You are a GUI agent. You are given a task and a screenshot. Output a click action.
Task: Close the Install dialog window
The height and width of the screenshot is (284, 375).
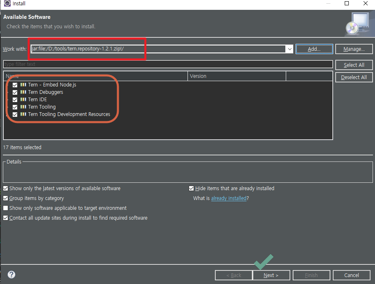(366, 3)
